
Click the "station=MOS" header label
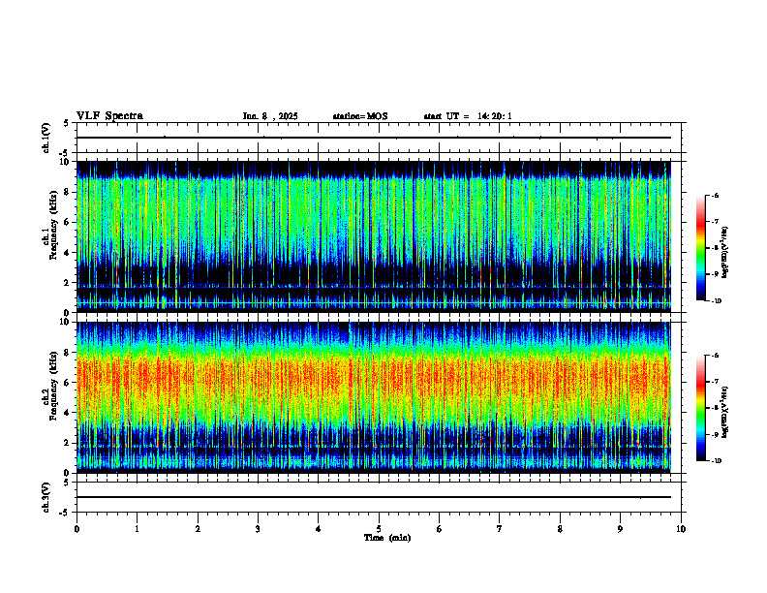[360, 116]
